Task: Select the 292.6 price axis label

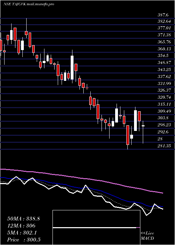Action: click(x=163, y=132)
